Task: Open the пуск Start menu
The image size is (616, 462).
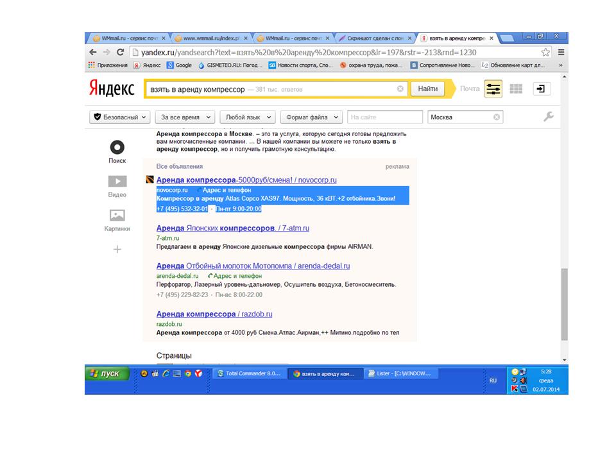Action: click(x=107, y=373)
